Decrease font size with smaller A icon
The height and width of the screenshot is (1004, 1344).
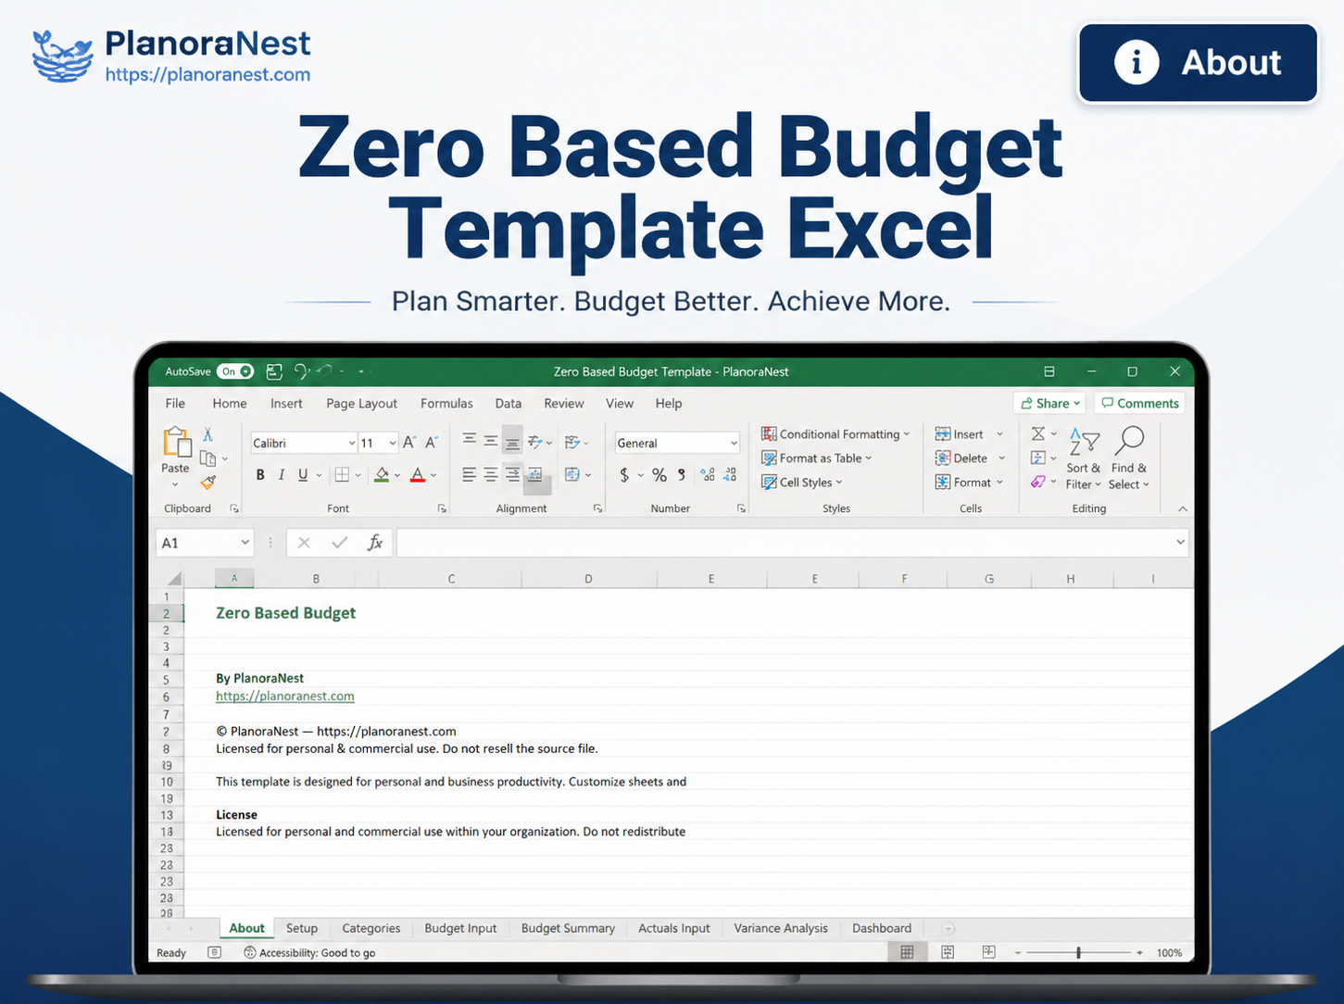pyautogui.click(x=432, y=443)
